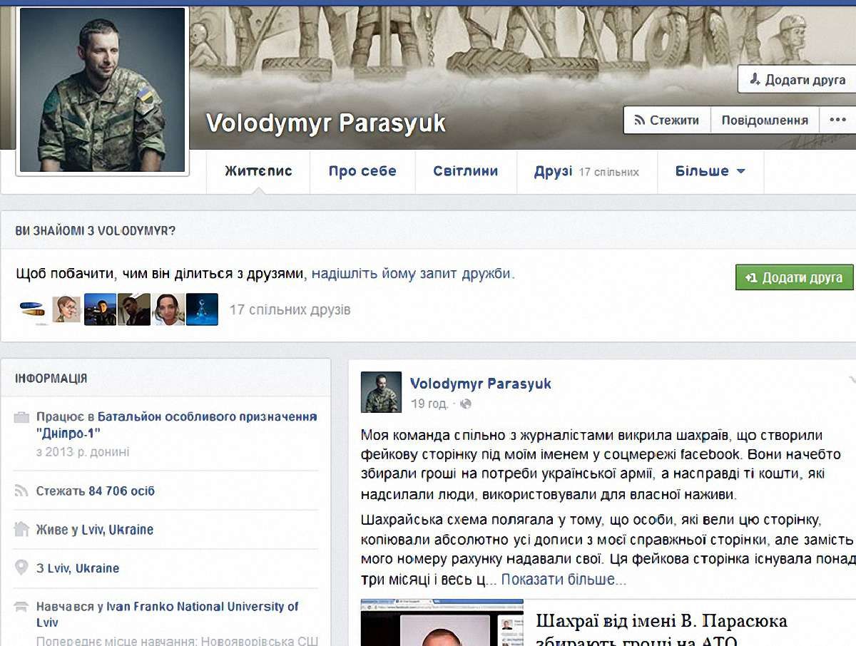Click the '19 год.' post timestamp
Viewport: 856px width, 646px height.
point(429,404)
